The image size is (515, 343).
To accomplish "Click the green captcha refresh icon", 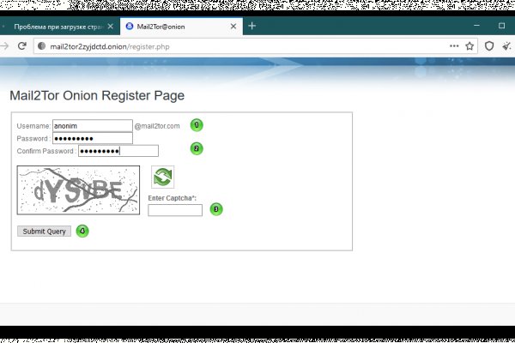I will point(162,177).
